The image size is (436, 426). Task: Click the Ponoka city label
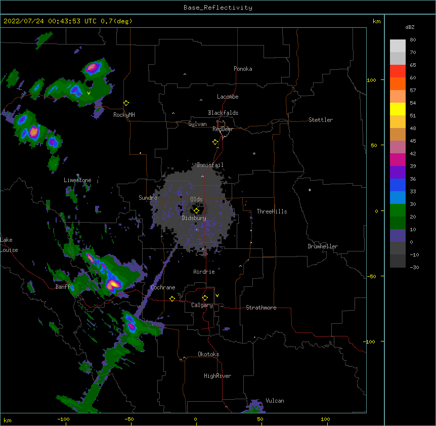click(243, 69)
